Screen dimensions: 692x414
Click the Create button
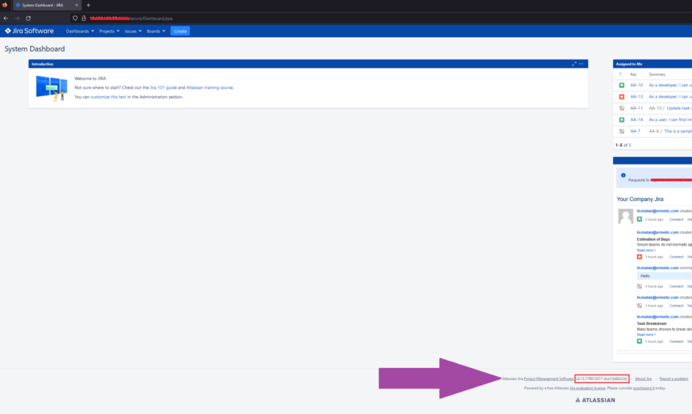tap(180, 31)
